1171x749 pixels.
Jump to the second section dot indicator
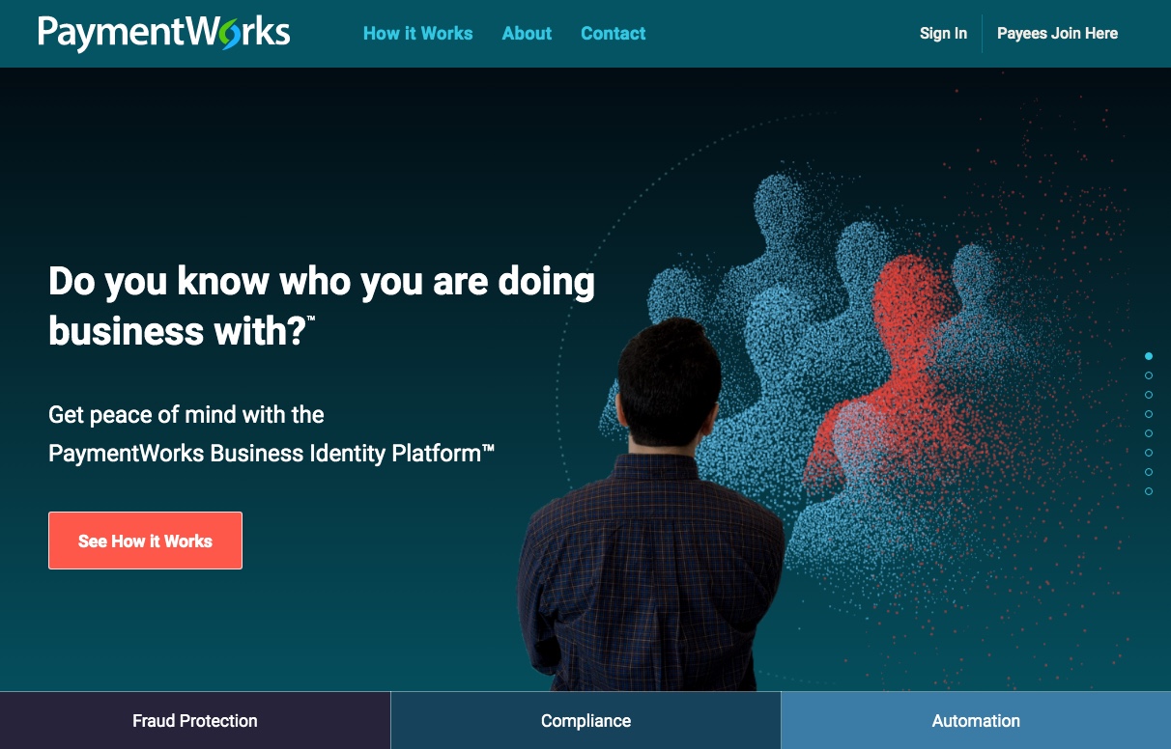pos(1149,375)
